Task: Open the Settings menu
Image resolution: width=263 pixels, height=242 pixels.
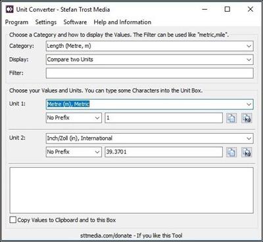Action: point(46,22)
